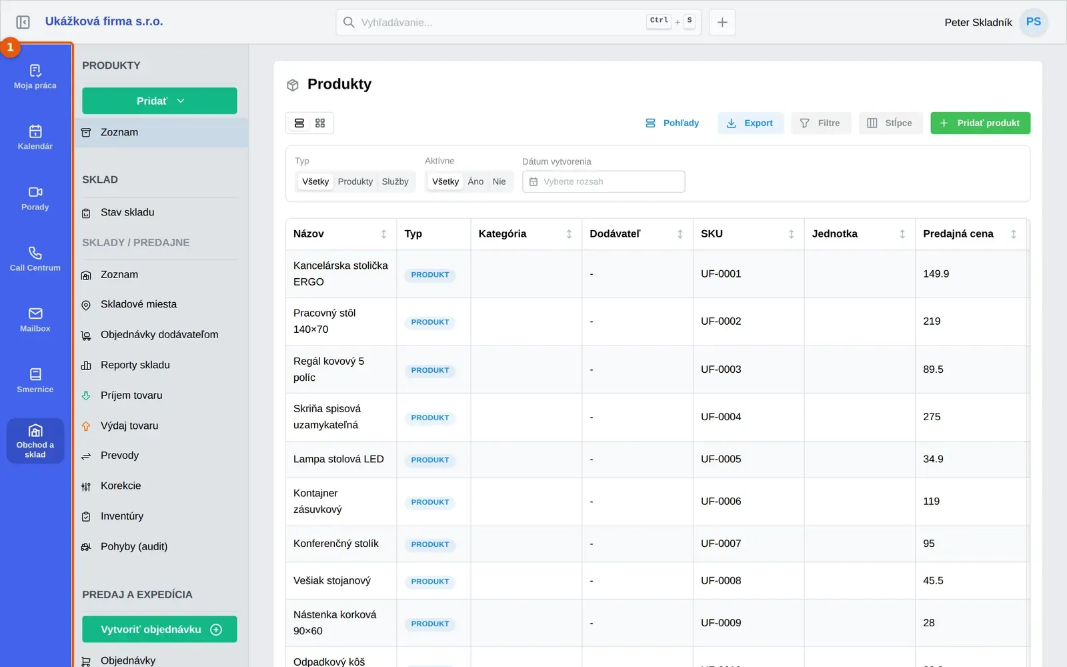Open the Mailbox
The height and width of the screenshot is (667, 1067).
(x=35, y=319)
